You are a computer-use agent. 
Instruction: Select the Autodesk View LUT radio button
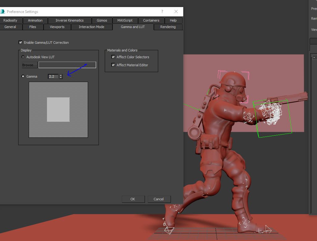pyautogui.click(x=23, y=57)
